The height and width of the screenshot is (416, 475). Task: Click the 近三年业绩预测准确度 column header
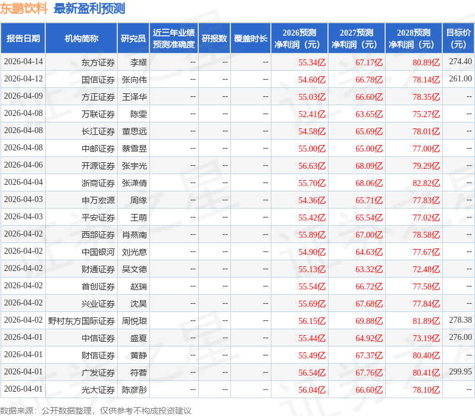[173, 39]
